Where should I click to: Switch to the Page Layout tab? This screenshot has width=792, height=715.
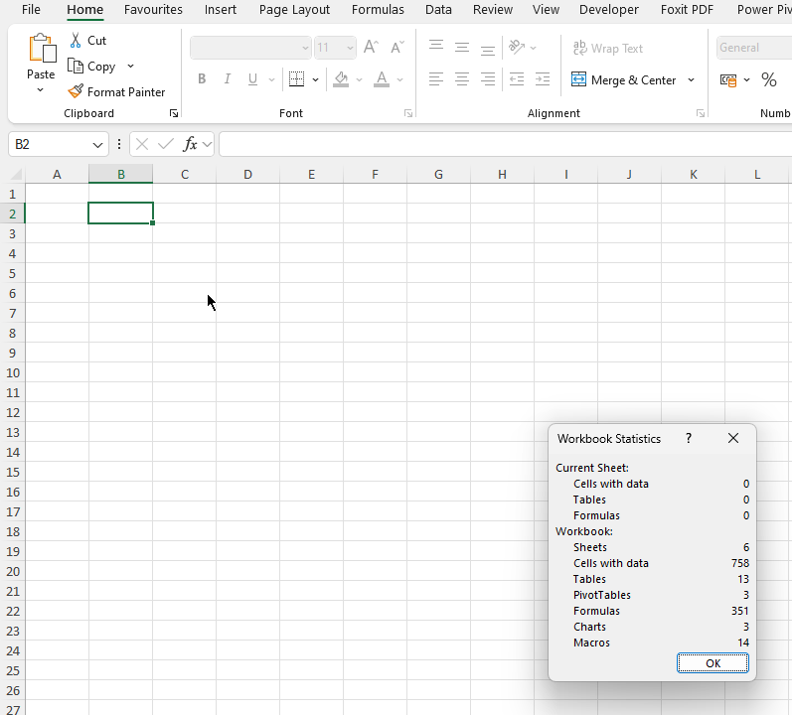coord(294,10)
